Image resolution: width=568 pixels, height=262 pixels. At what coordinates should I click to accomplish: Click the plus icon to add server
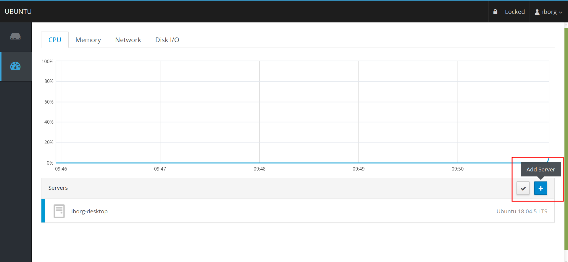[540, 188]
